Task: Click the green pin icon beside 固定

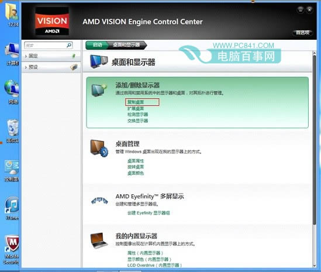Action: click(74, 56)
